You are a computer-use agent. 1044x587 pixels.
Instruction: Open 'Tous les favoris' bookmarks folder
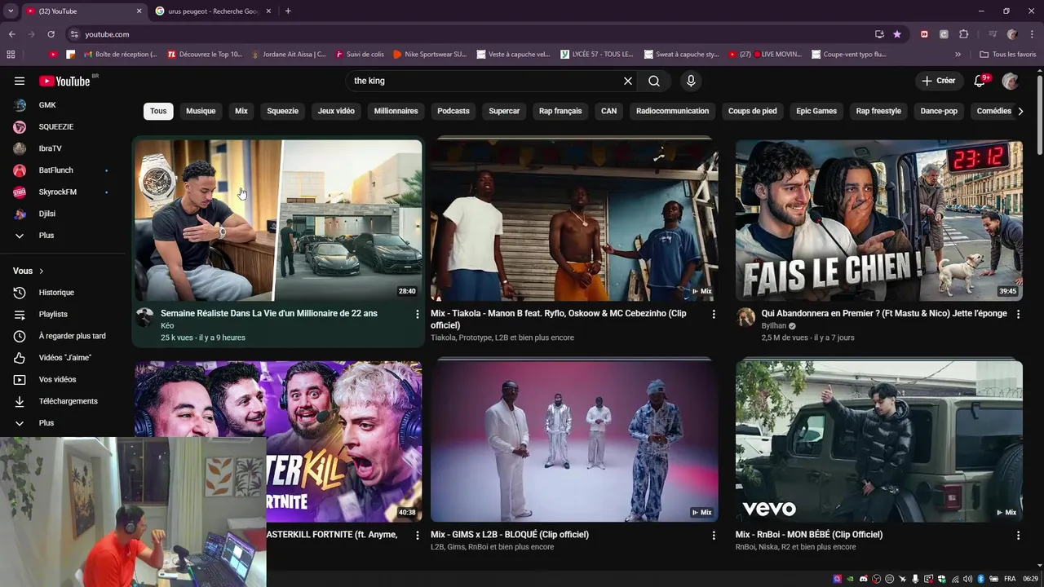pyautogui.click(x=1008, y=55)
